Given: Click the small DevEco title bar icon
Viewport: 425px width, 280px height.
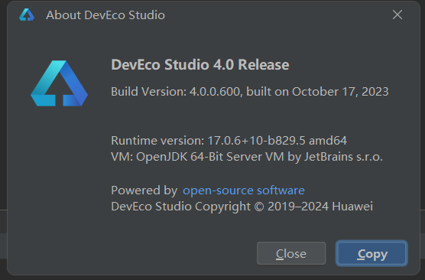Looking at the screenshot, I should (27, 15).
